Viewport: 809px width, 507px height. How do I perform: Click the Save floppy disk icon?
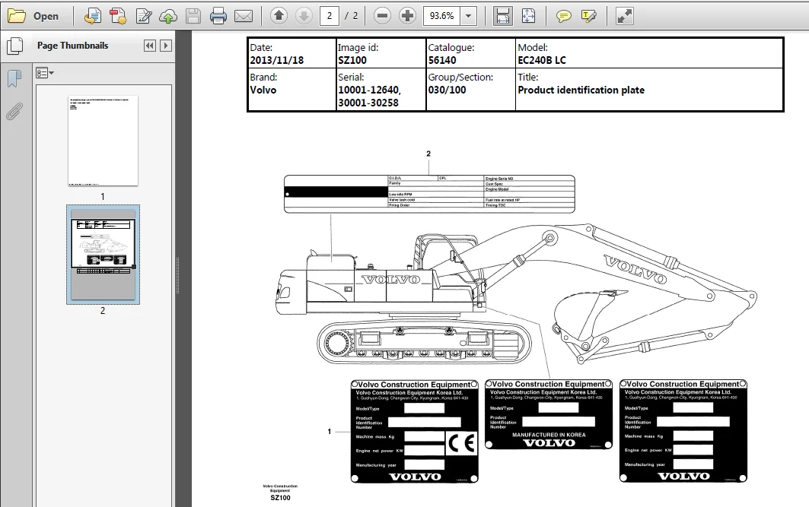[x=193, y=16]
